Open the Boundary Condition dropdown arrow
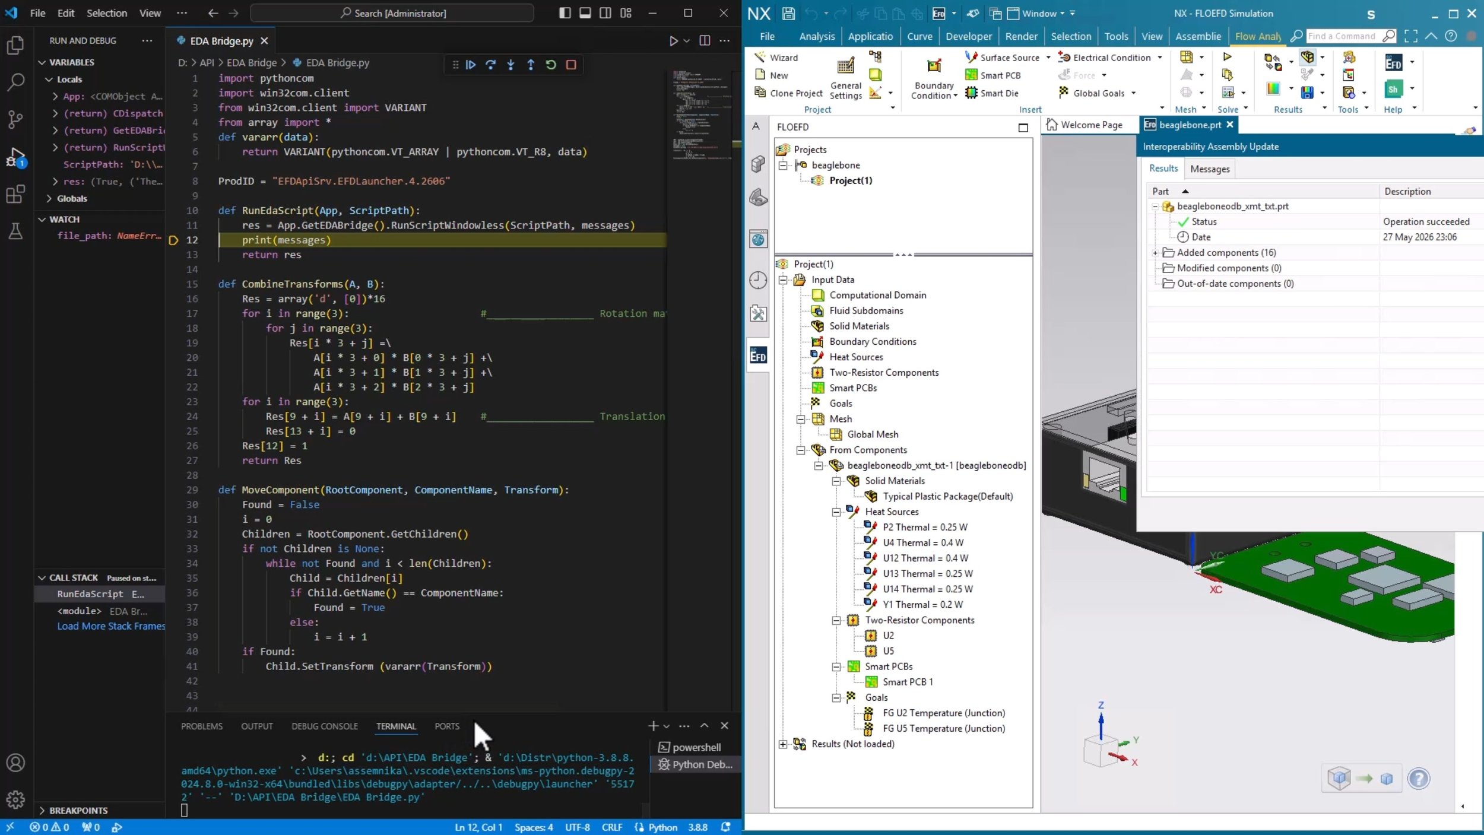 955,96
